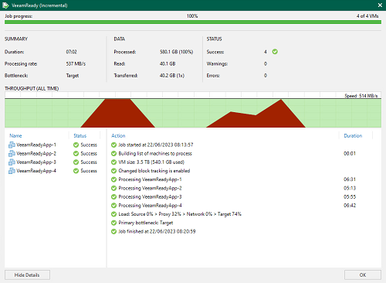Click the duration value 06:42
Viewport: 386px width, 283px height.
point(350,206)
